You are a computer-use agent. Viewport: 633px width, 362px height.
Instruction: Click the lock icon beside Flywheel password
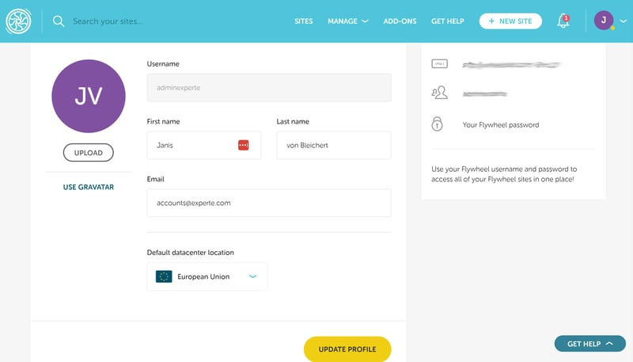tap(438, 124)
